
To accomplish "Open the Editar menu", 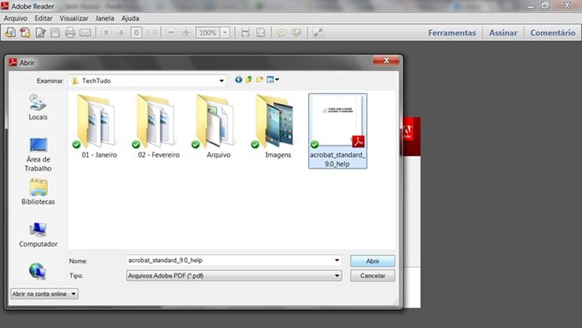I will point(43,18).
